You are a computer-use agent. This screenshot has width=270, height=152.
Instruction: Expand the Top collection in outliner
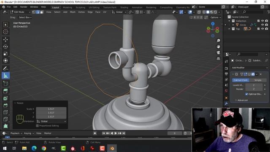(x=229, y=29)
